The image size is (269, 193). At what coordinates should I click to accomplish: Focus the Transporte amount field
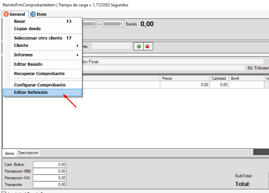click(50, 185)
